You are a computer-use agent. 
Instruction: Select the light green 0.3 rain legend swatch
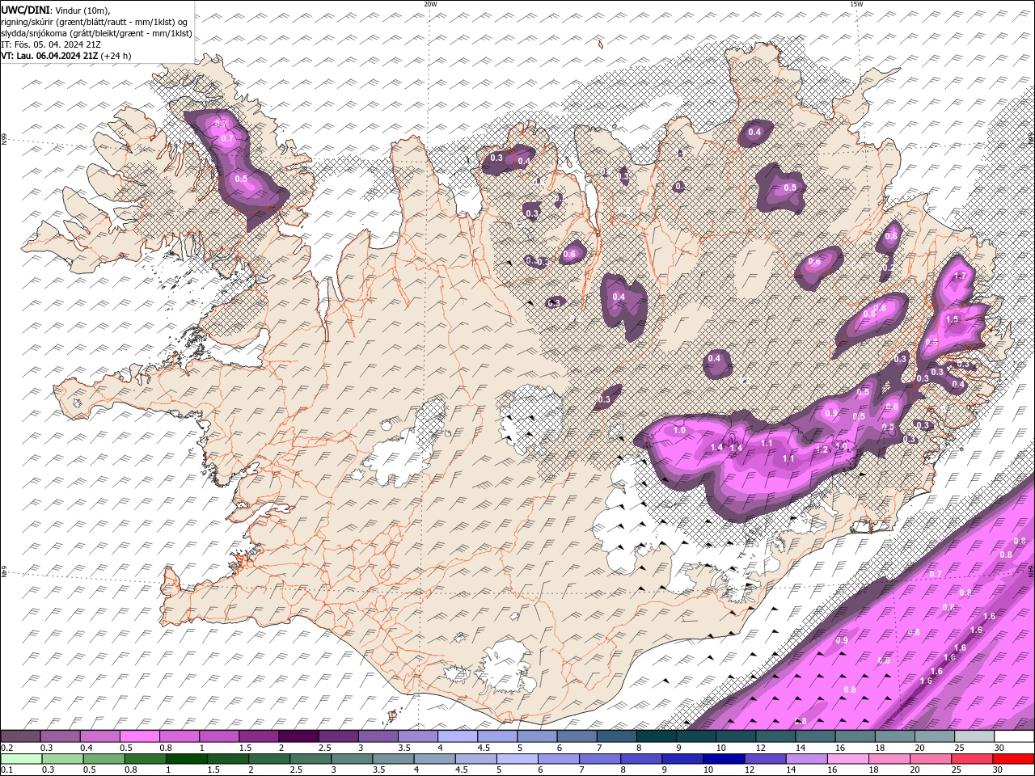(62, 759)
